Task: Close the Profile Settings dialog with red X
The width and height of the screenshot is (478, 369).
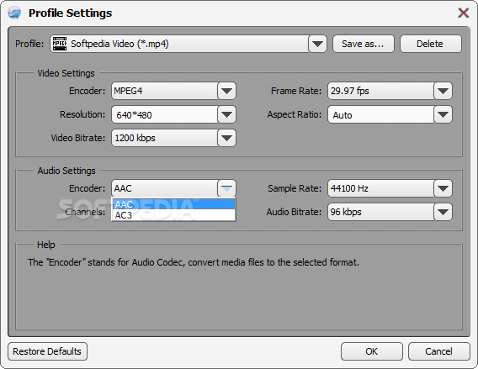Action: coord(464,13)
